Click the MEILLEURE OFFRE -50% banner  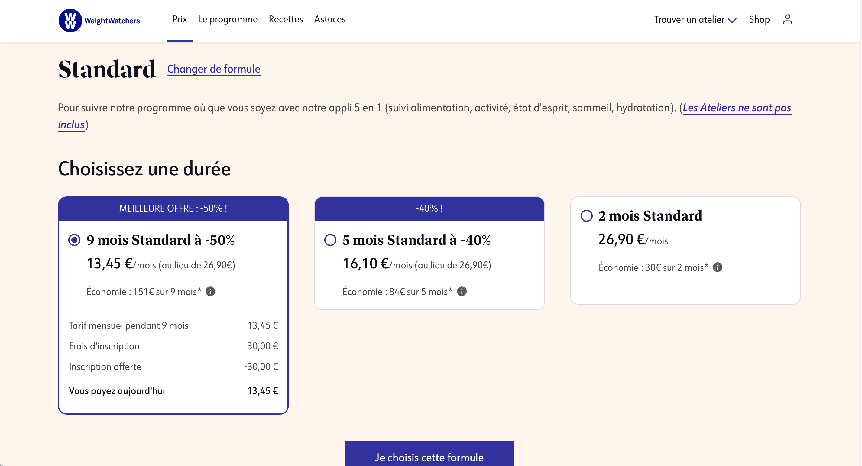(x=173, y=208)
